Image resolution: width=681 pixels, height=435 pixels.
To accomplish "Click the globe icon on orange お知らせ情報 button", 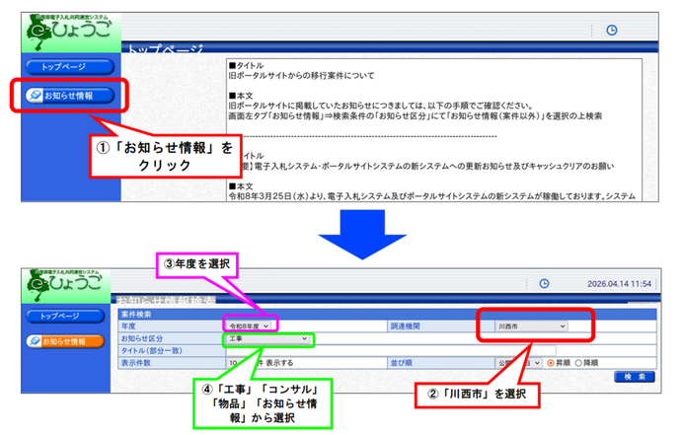I will tap(35, 341).
